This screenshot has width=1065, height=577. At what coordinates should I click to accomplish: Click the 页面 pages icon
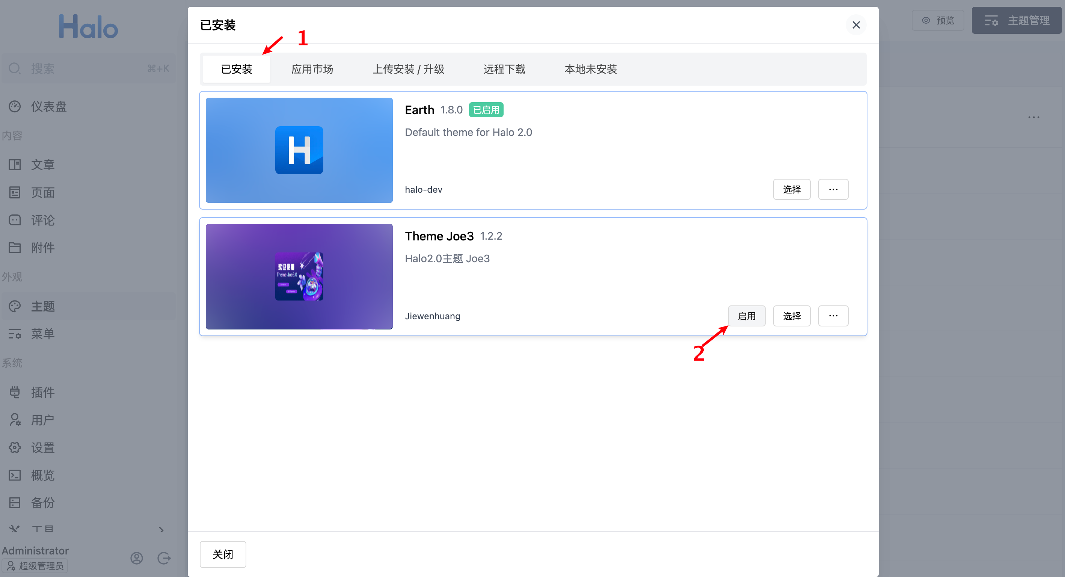pos(15,192)
